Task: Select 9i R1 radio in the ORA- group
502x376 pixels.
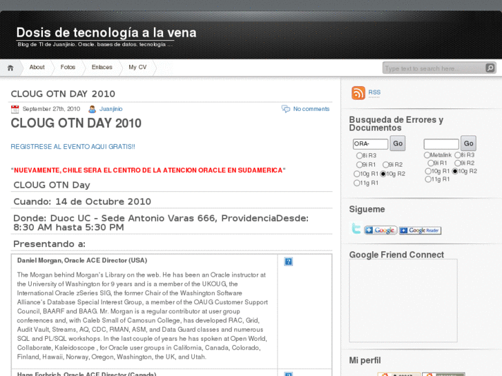Action: pos(359,164)
